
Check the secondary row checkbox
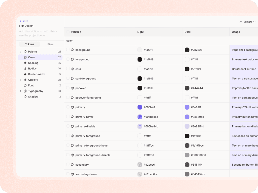click(68, 164)
